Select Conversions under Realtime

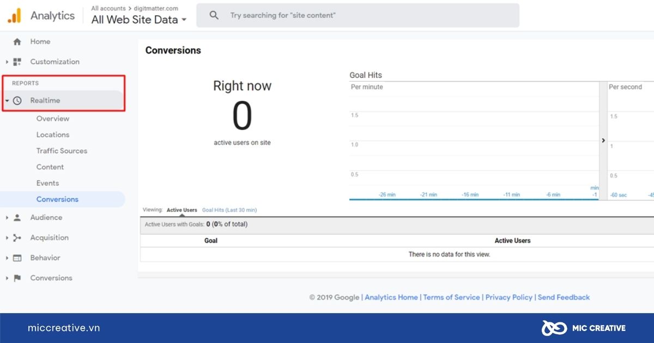57,199
